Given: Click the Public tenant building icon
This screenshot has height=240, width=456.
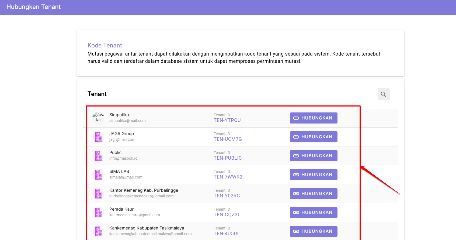Looking at the screenshot, I should 99,156.
